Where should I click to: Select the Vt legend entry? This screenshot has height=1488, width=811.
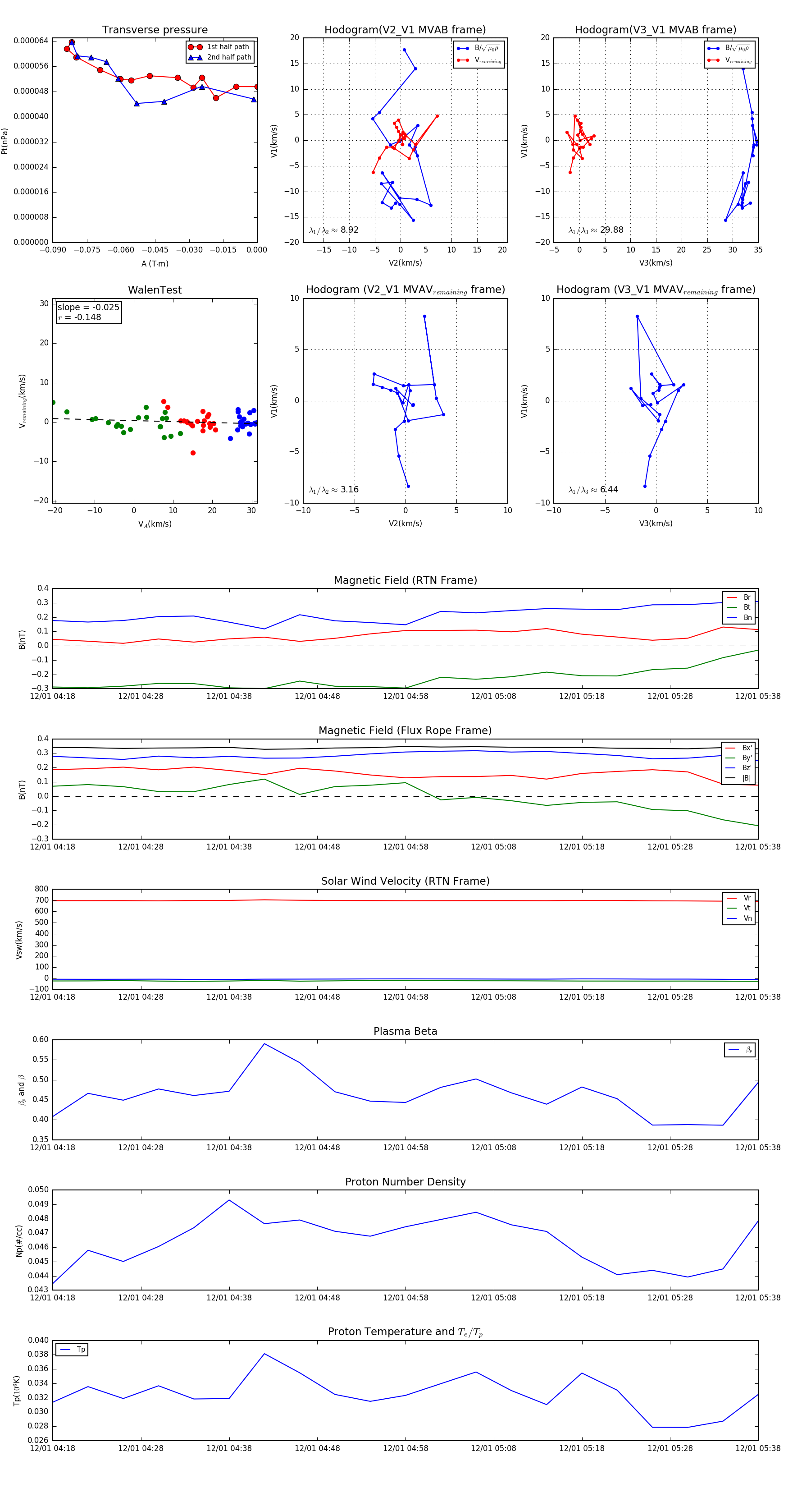[x=739, y=908]
